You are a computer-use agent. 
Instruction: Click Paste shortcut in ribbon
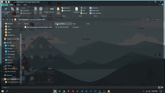(26, 13)
